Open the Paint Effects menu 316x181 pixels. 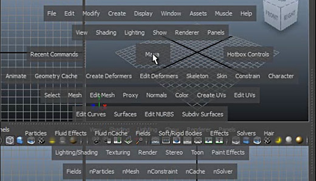coord(228,152)
